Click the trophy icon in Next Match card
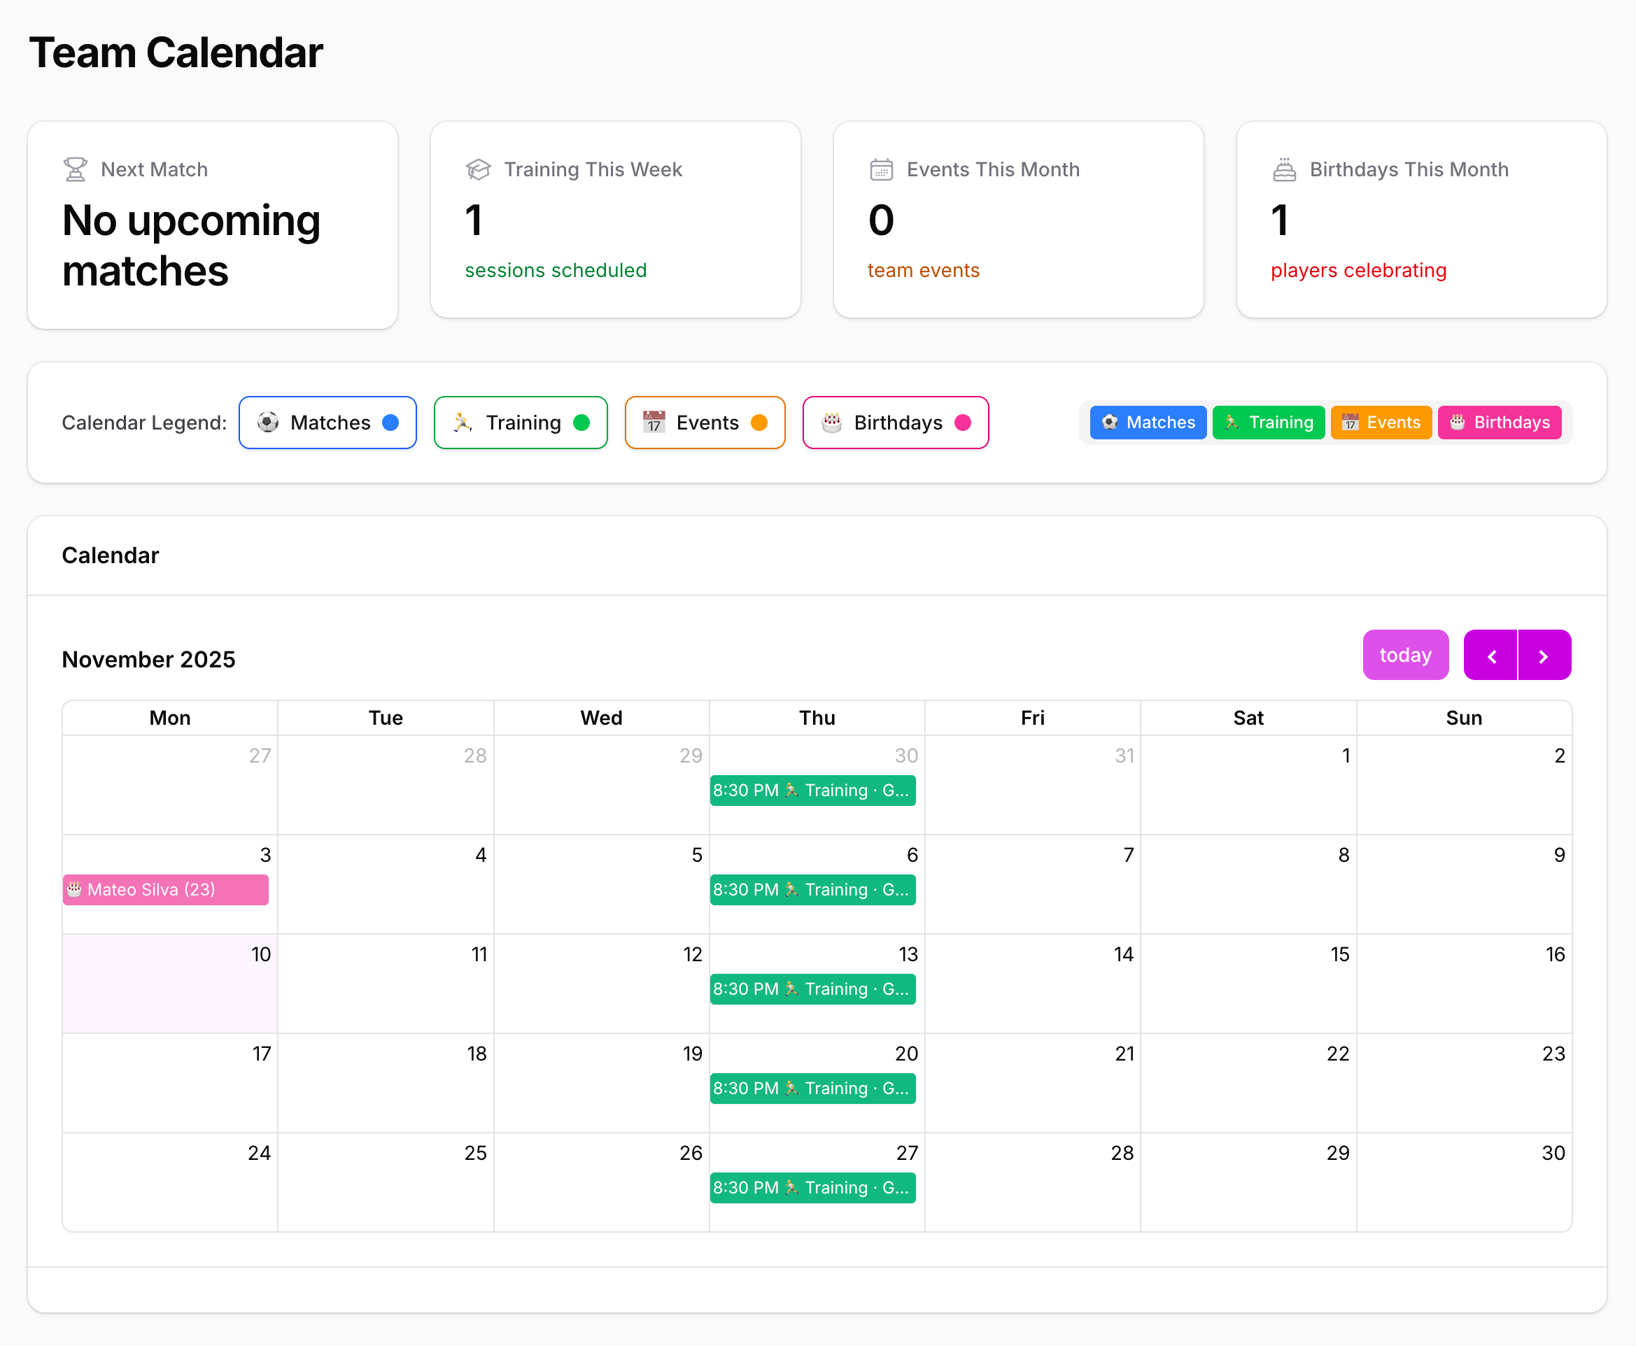 click(x=75, y=169)
